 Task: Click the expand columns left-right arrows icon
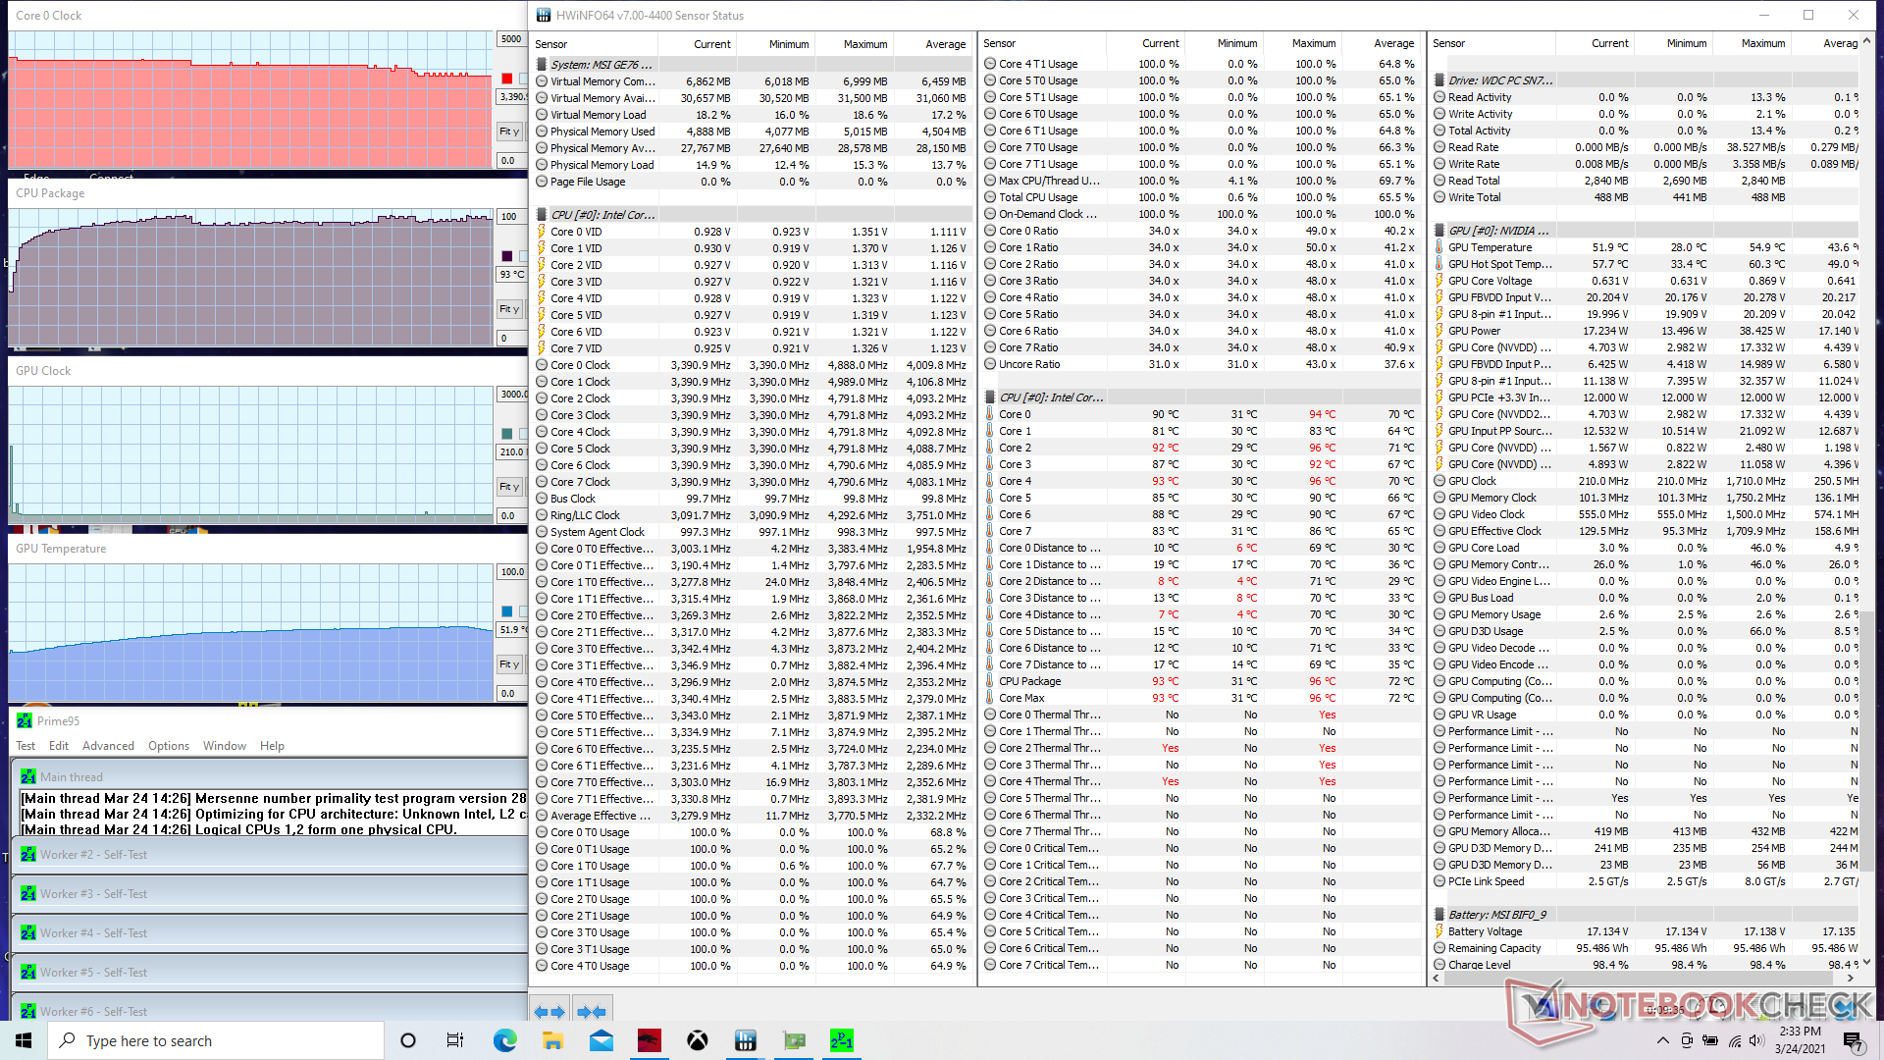(x=549, y=1011)
